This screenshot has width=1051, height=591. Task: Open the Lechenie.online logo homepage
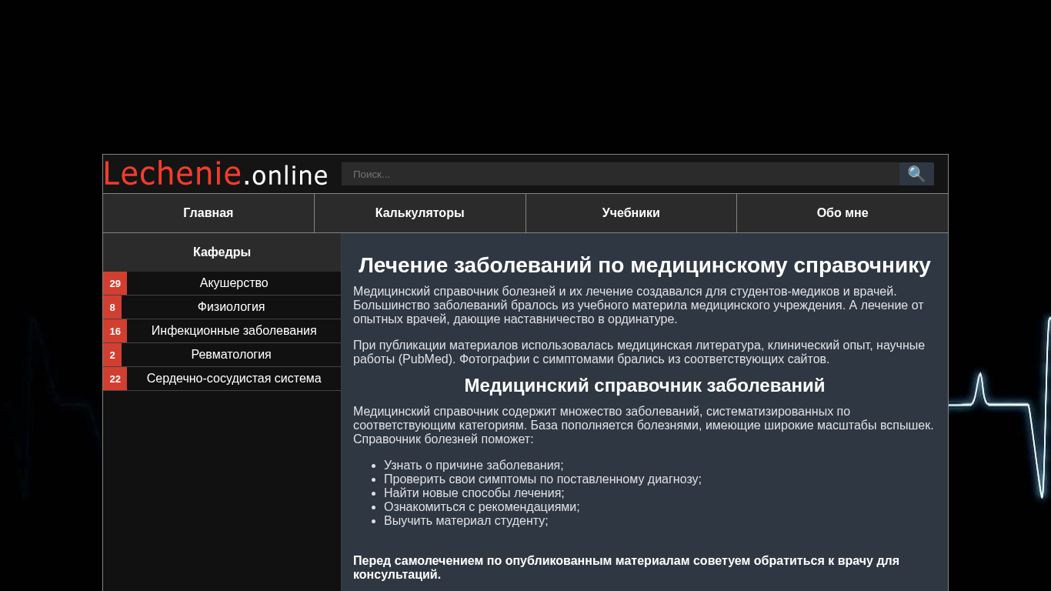[216, 174]
